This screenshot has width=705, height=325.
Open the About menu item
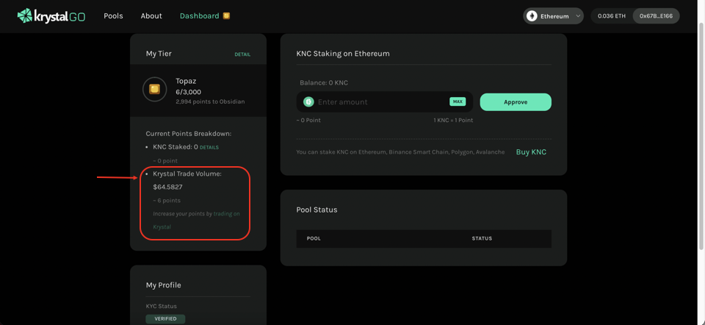151,16
